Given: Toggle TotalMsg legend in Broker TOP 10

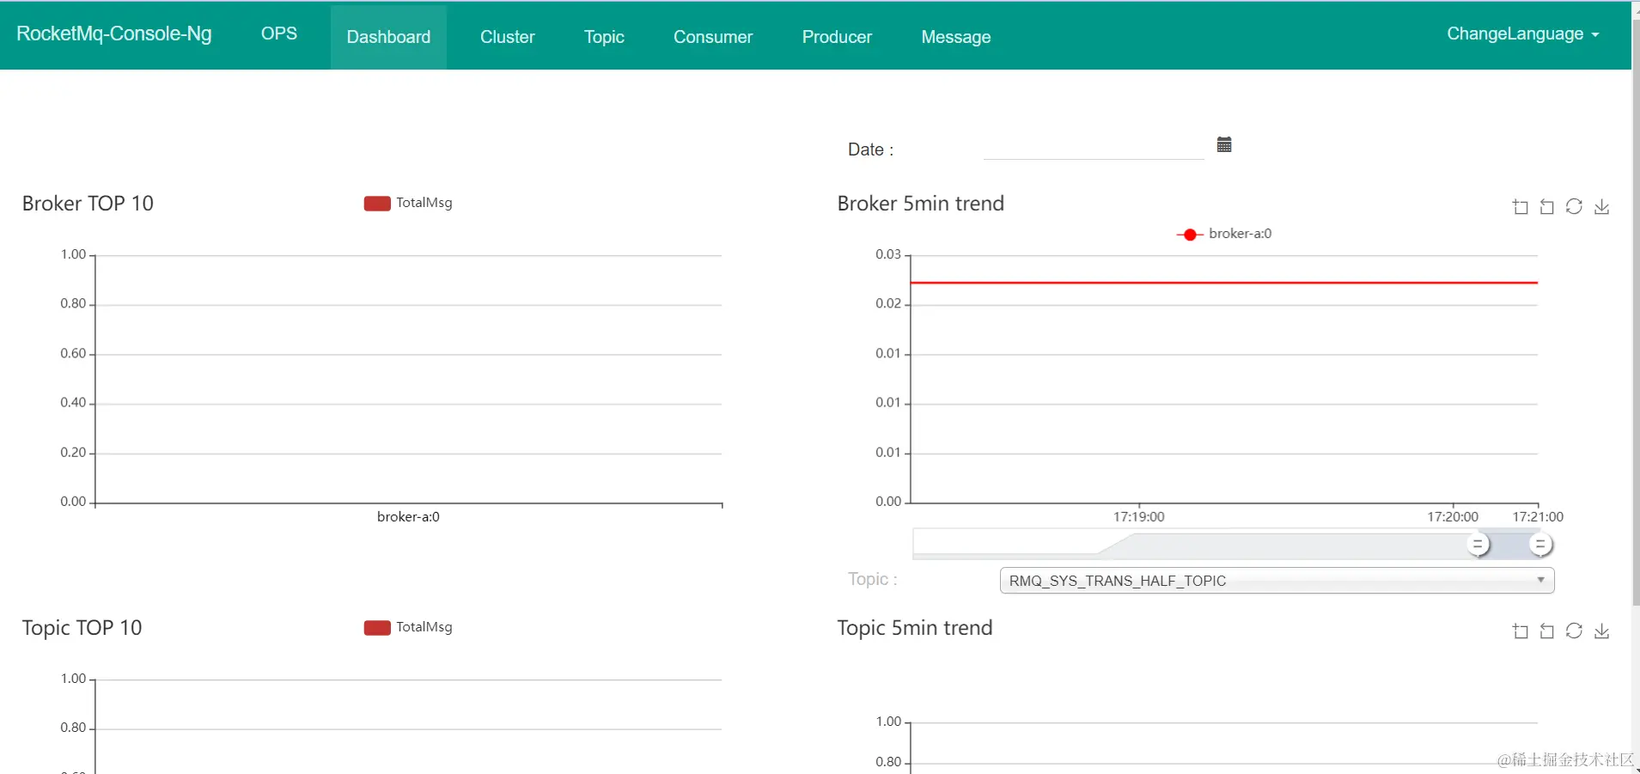Looking at the screenshot, I should click(408, 203).
